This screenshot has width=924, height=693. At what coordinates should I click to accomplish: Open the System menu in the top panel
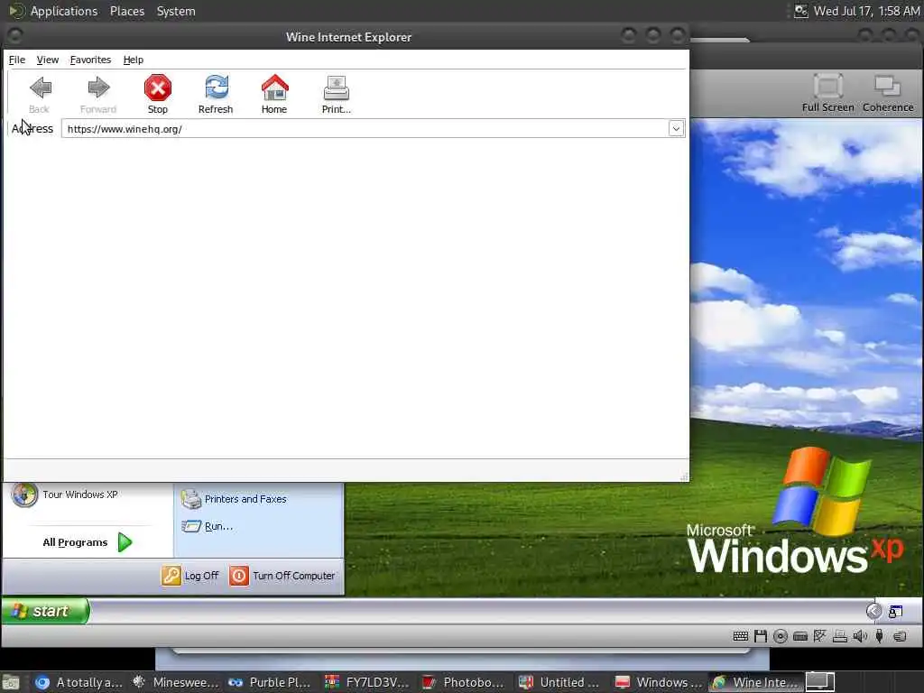pos(176,11)
